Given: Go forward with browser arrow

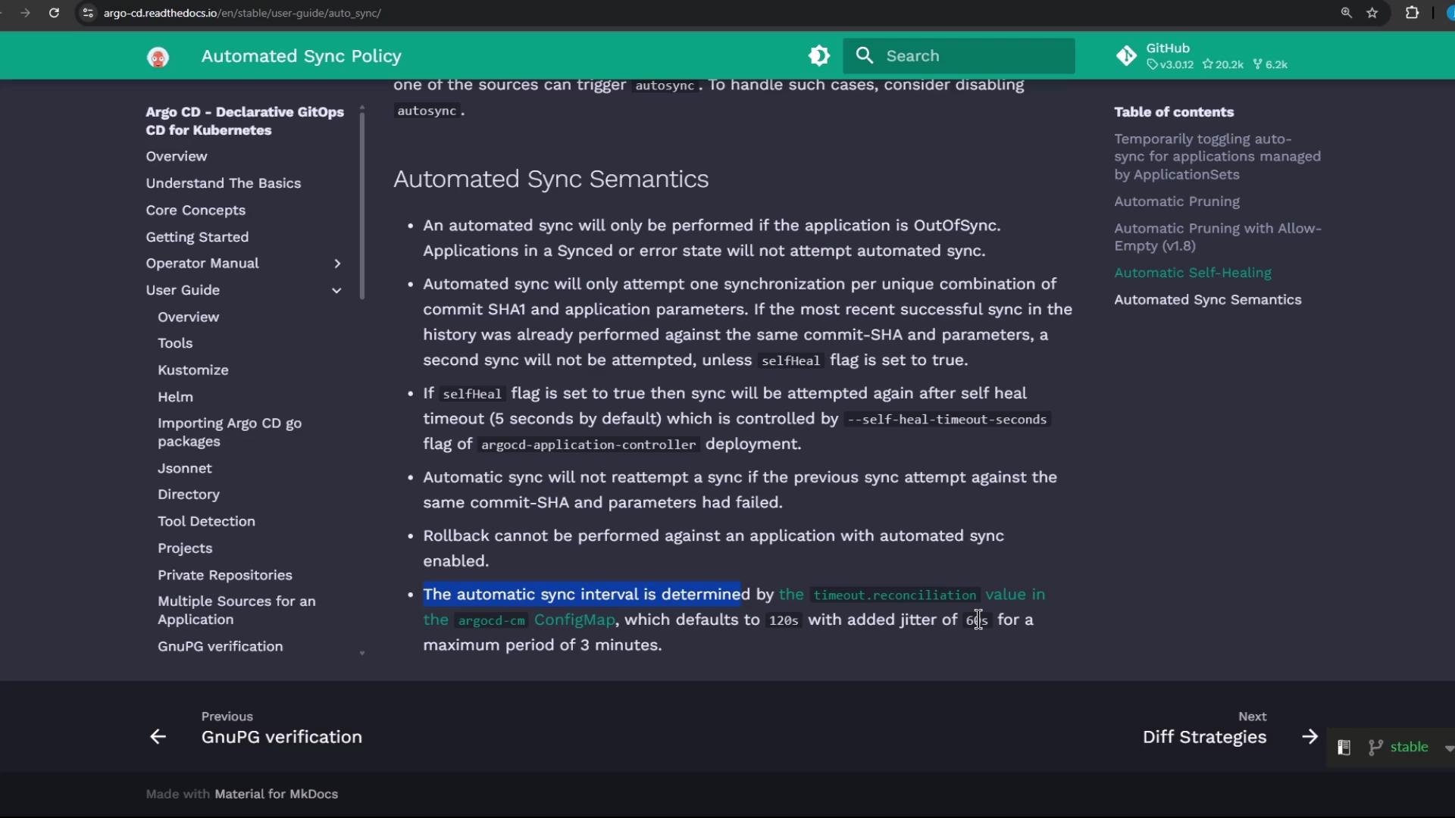Looking at the screenshot, I should coord(25,13).
